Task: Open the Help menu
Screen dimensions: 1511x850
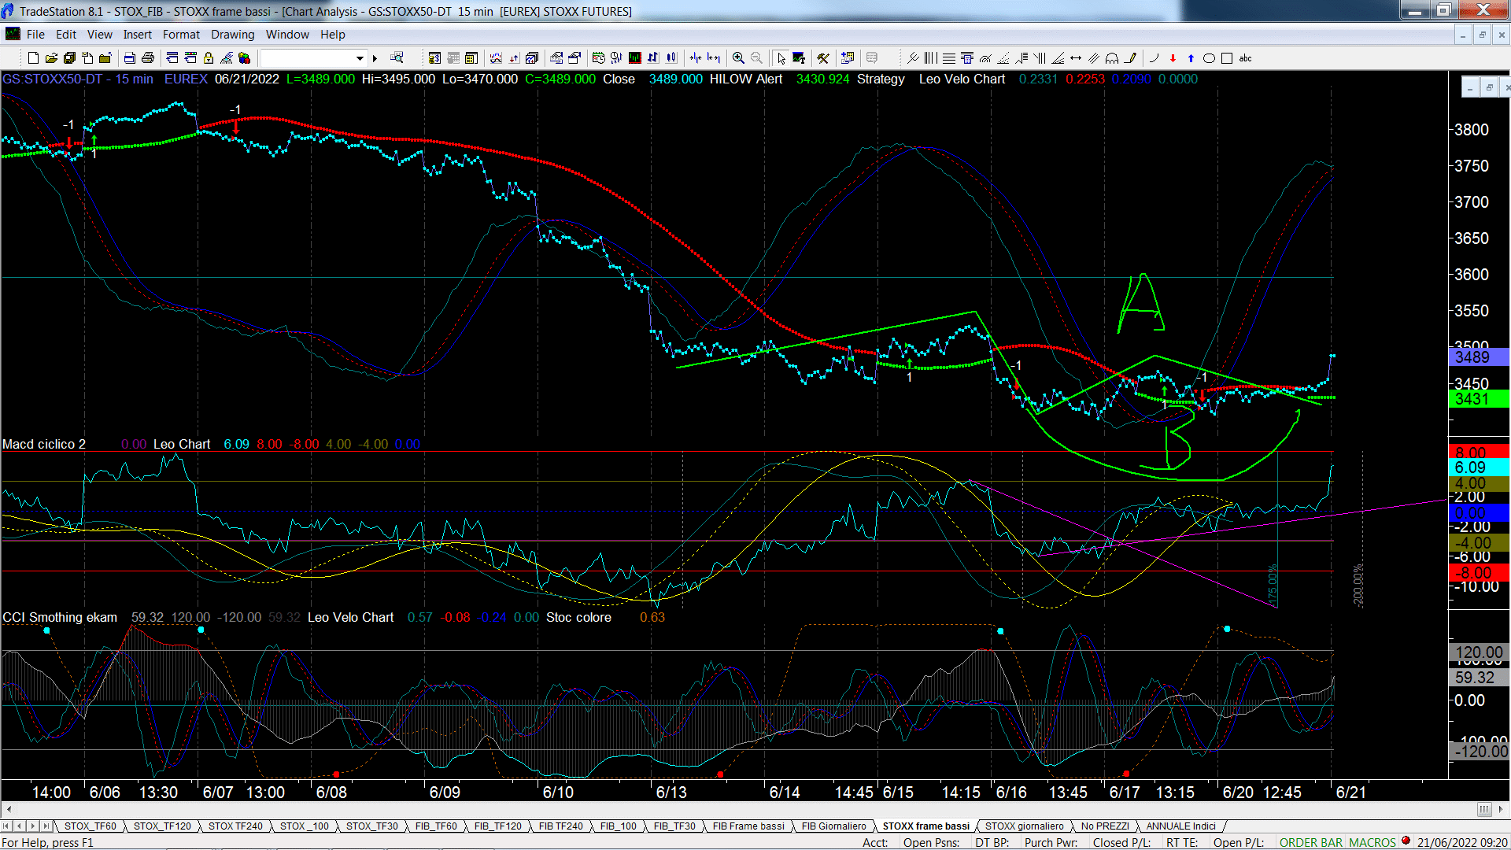Action: tap(332, 35)
